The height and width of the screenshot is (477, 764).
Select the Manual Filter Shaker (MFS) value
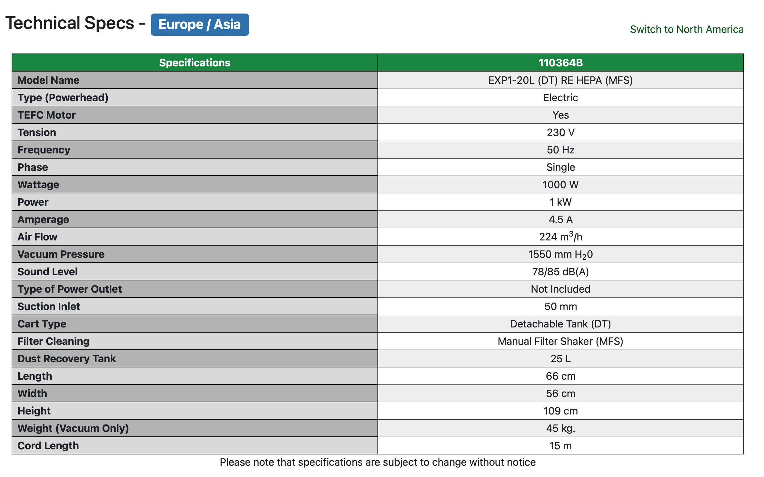point(561,341)
